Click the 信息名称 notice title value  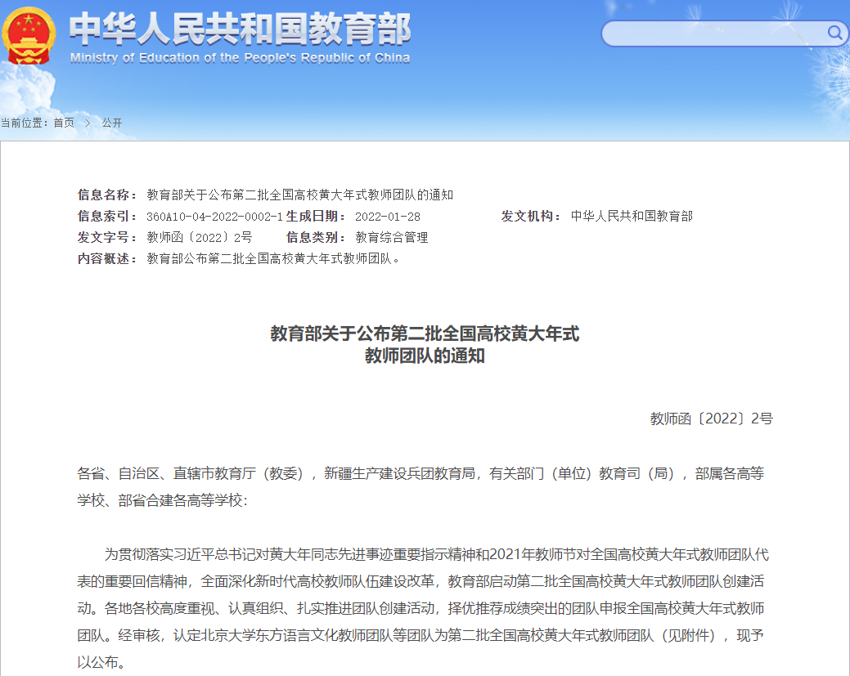click(x=299, y=195)
